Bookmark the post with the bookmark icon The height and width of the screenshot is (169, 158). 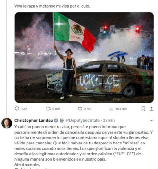(x=143, y=109)
